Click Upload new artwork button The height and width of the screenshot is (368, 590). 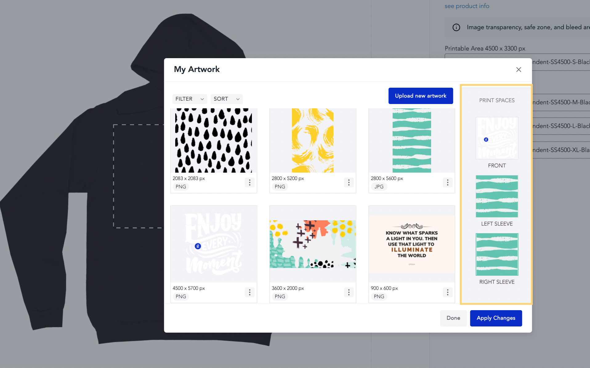point(421,96)
